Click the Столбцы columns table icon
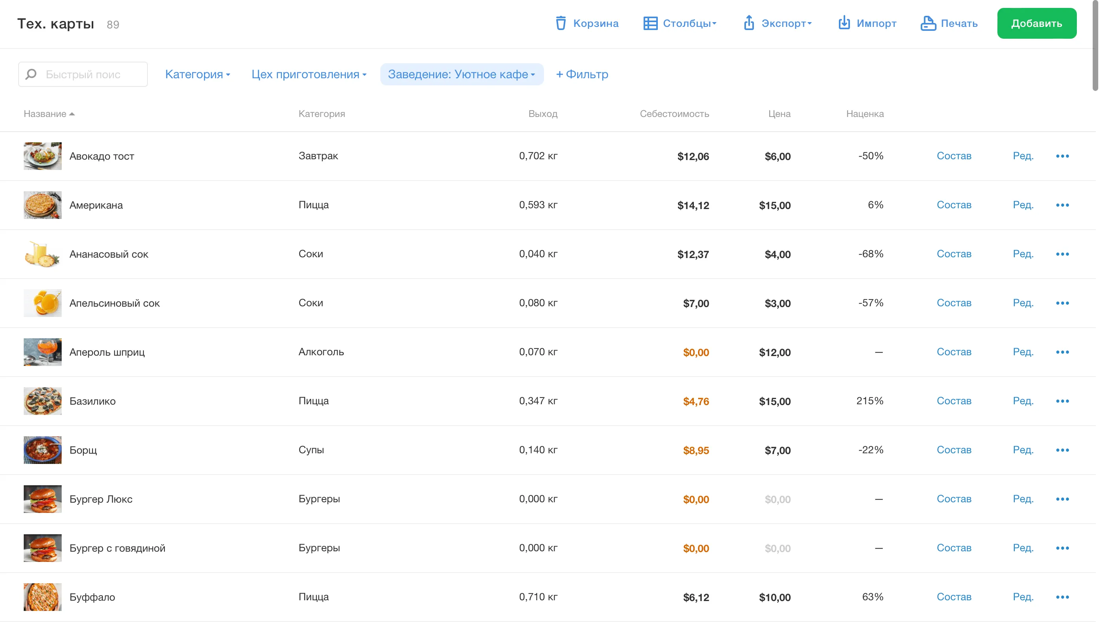1099x622 pixels. (650, 23)
